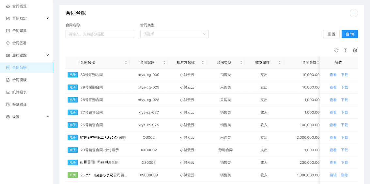The image size is (370, 184).
Task: Click the refresh table icon
Action: 336,51
